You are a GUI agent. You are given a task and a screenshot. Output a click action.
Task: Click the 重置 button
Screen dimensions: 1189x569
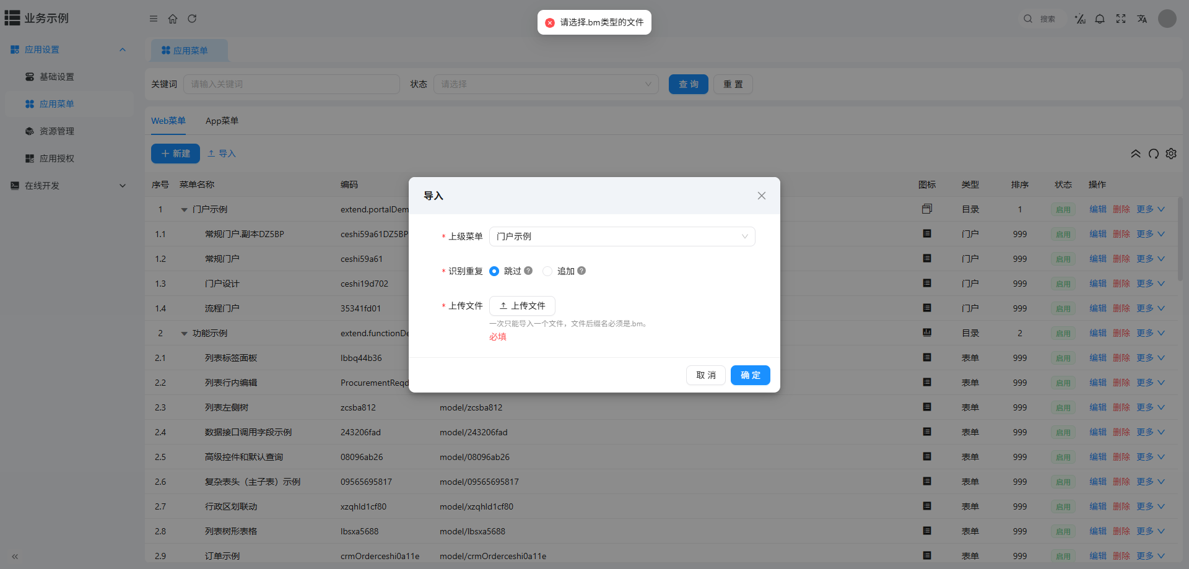(x=733, y=84)
